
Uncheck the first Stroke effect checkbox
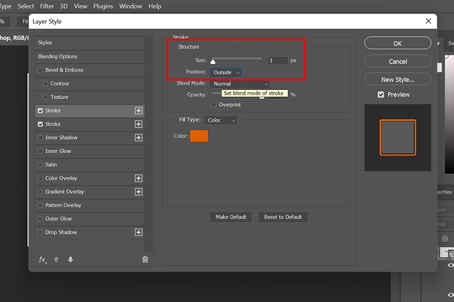click(x=40, y=111)
